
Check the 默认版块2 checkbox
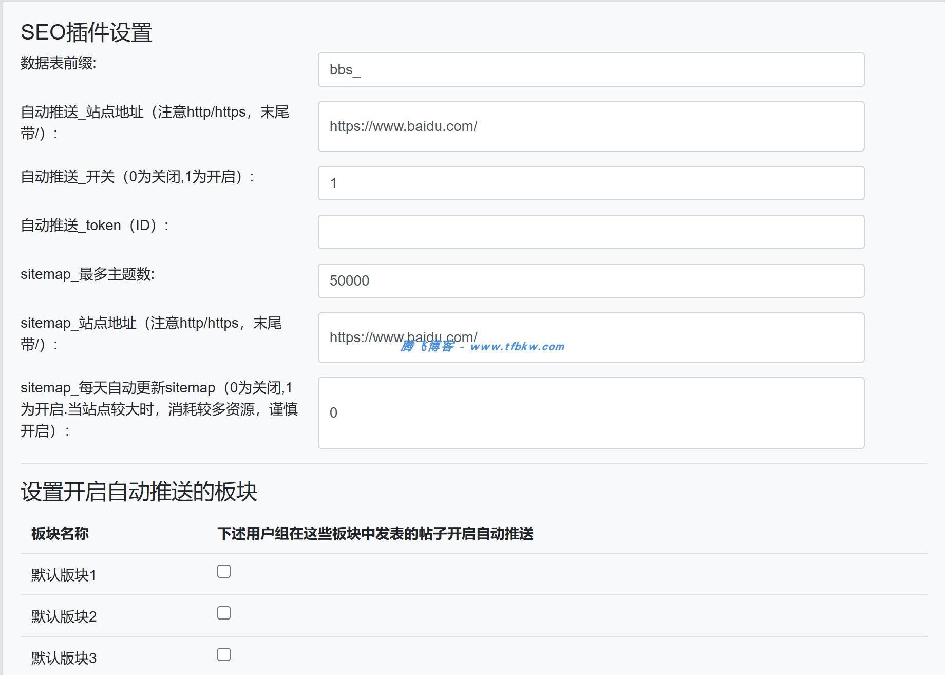[x=223, y=612]
